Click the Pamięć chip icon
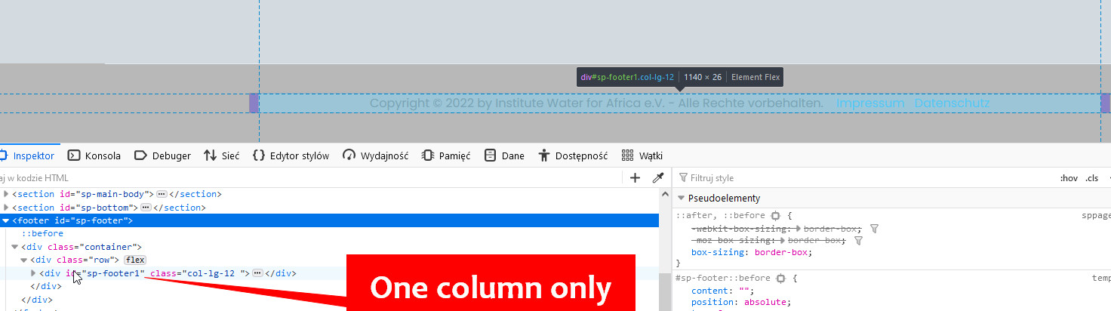 click(428, 155)
